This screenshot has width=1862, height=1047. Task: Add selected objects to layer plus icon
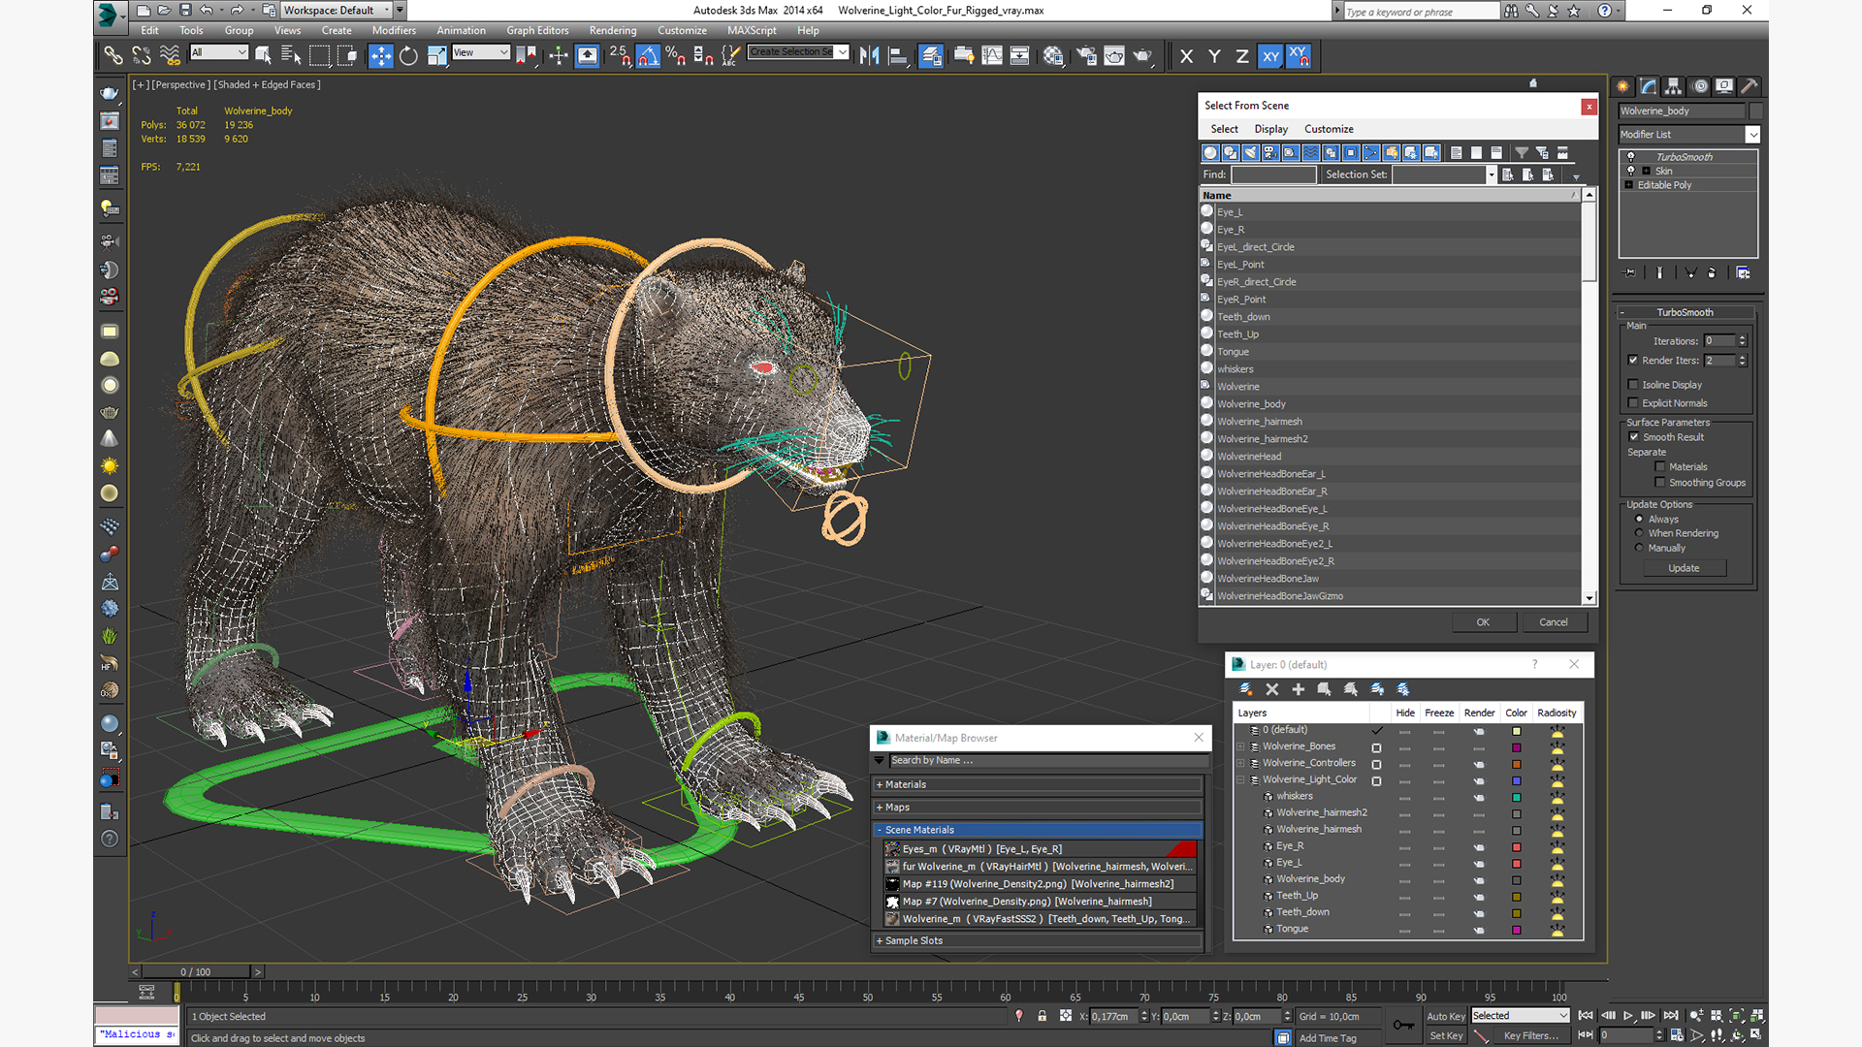point(1299,689)
